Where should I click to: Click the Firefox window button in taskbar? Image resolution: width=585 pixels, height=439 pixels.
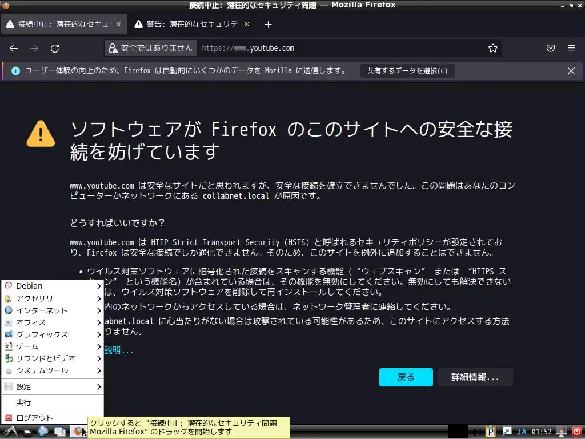click(x=78, y=432)
